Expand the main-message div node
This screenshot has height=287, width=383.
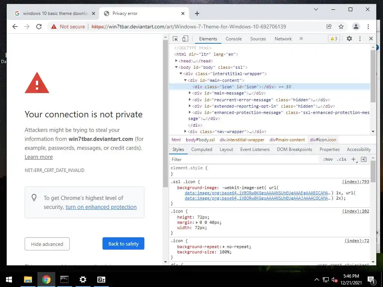[190, 93]
